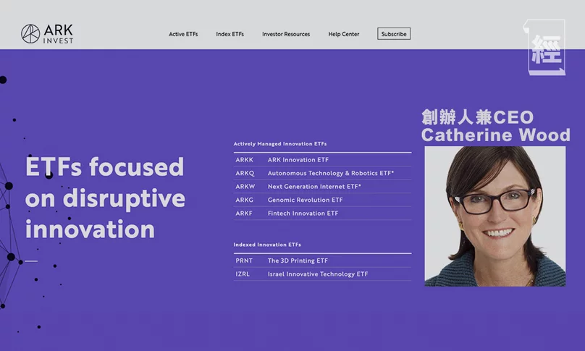Screen dimensions: 585x351
Task: Open ARKW Next Generation Internet ETF
Action: coord(322,187)
